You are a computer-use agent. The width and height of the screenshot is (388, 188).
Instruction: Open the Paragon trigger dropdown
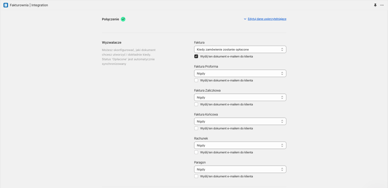240,169
